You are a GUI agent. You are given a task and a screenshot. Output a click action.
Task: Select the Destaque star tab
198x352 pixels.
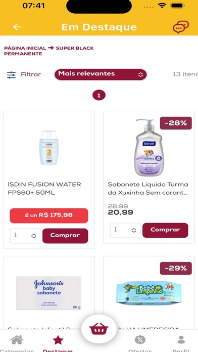58,340
